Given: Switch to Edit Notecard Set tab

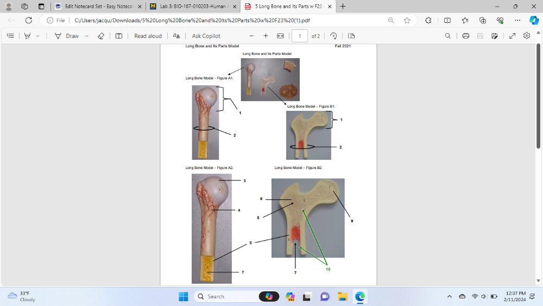Looking at the screenshot, I should 98,7.
